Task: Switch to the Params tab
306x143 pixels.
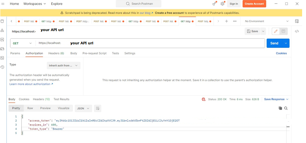Action: coord(15,53)
